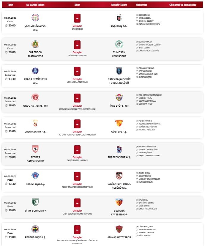
Task: Click the Bellona Kayserispor team logo
Action: pyautogui.click(x=119, y=202)
